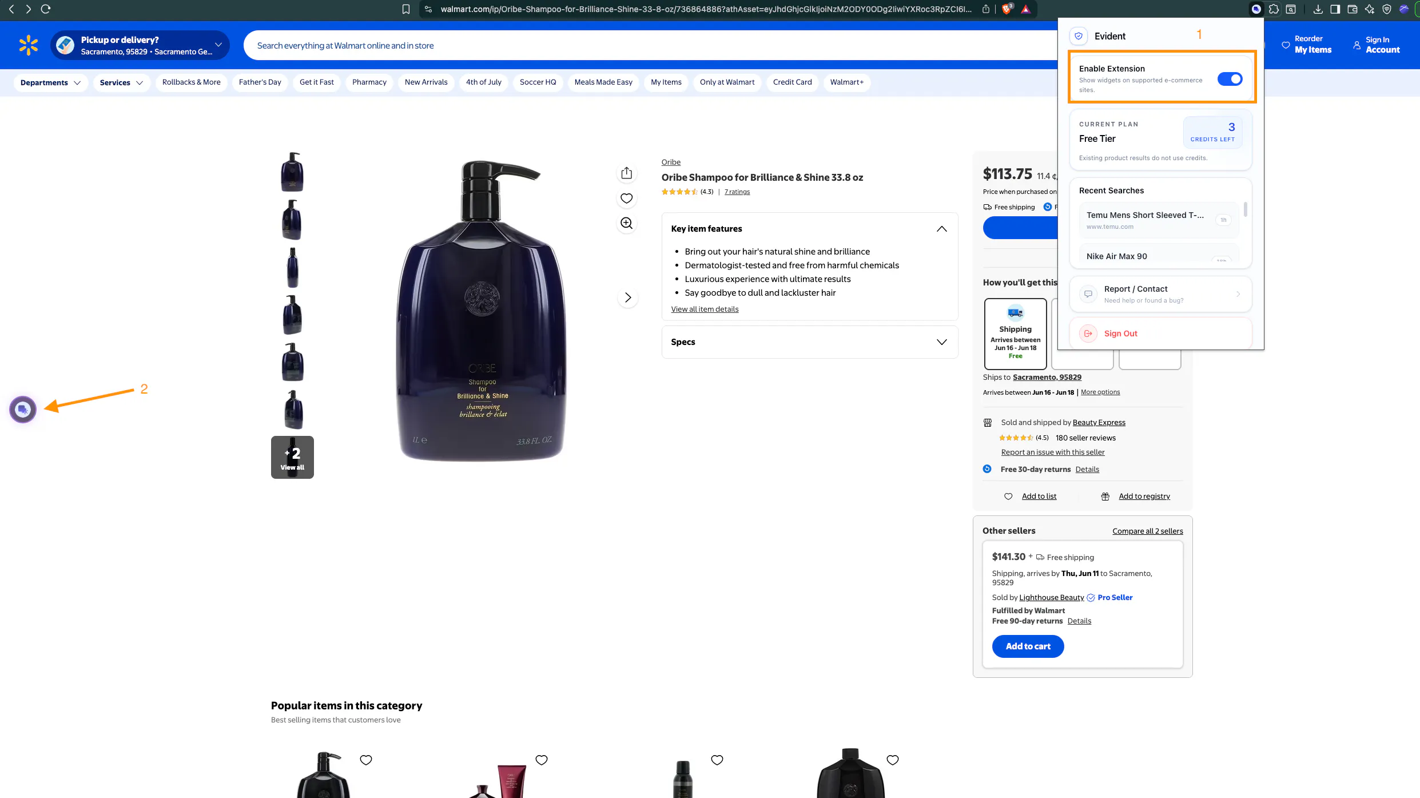This screenshot has height=798, width=1420.
Task: Open Temu Mens Short Sleeved recent search
Action: [1159, 220]
